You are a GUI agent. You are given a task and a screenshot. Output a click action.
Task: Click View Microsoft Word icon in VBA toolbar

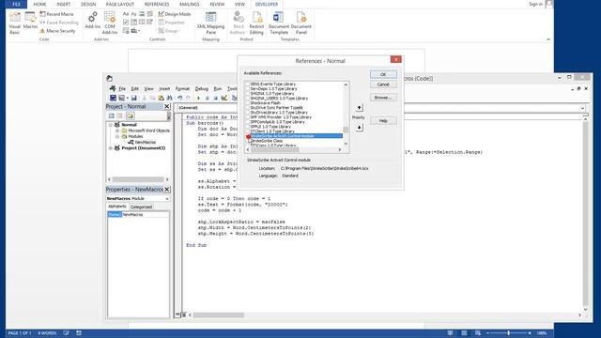tap(113, 98)
